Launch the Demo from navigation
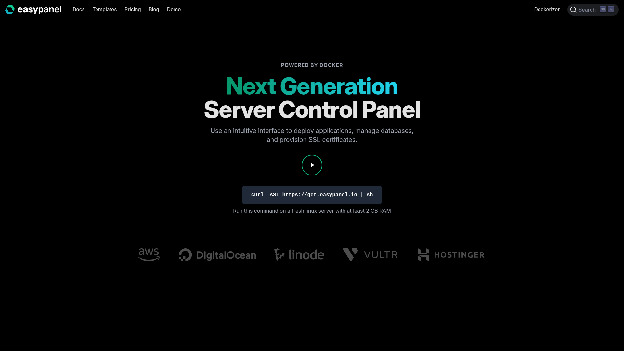The width and height of the screenshot is (624, 351). 174,10
